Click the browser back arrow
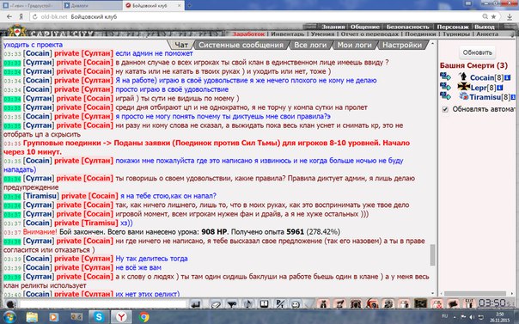This screenshot has height=324, width=519. click(x=9, y=16)
